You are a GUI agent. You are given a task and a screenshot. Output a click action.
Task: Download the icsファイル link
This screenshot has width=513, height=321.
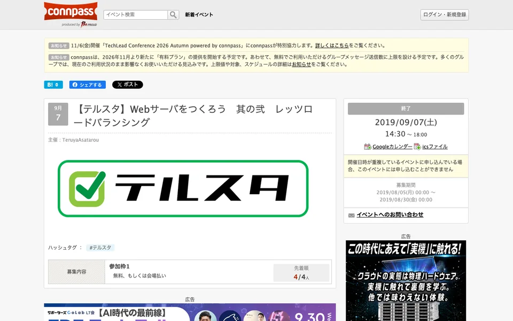(x=435, y=147)
